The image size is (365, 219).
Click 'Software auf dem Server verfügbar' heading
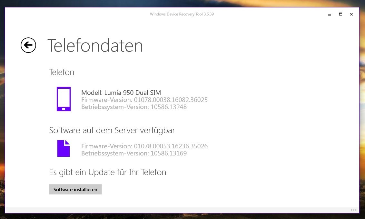[112, 130]
